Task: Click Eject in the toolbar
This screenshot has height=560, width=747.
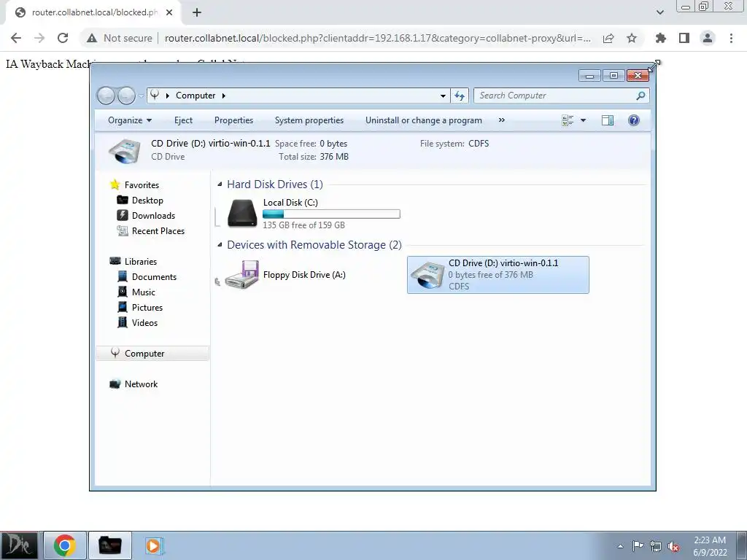Action: 183,120
